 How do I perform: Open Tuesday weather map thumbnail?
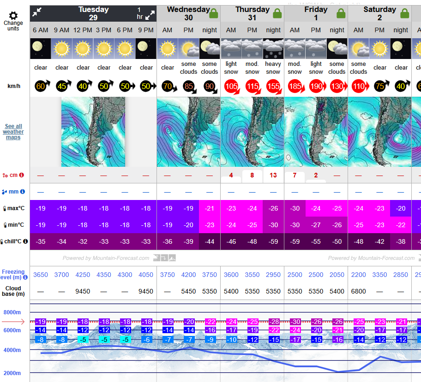(x=93, y=132)
